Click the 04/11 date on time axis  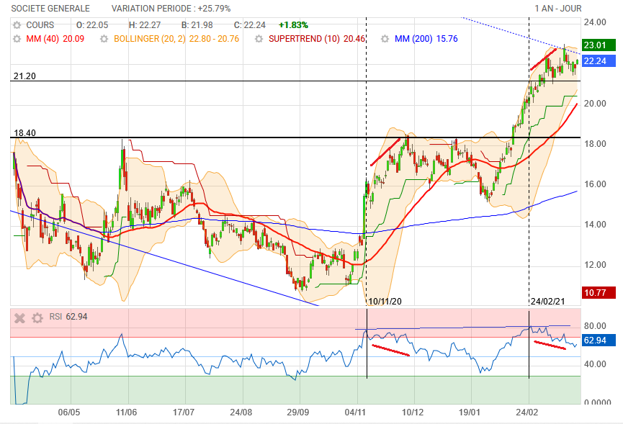coord(355,412)
